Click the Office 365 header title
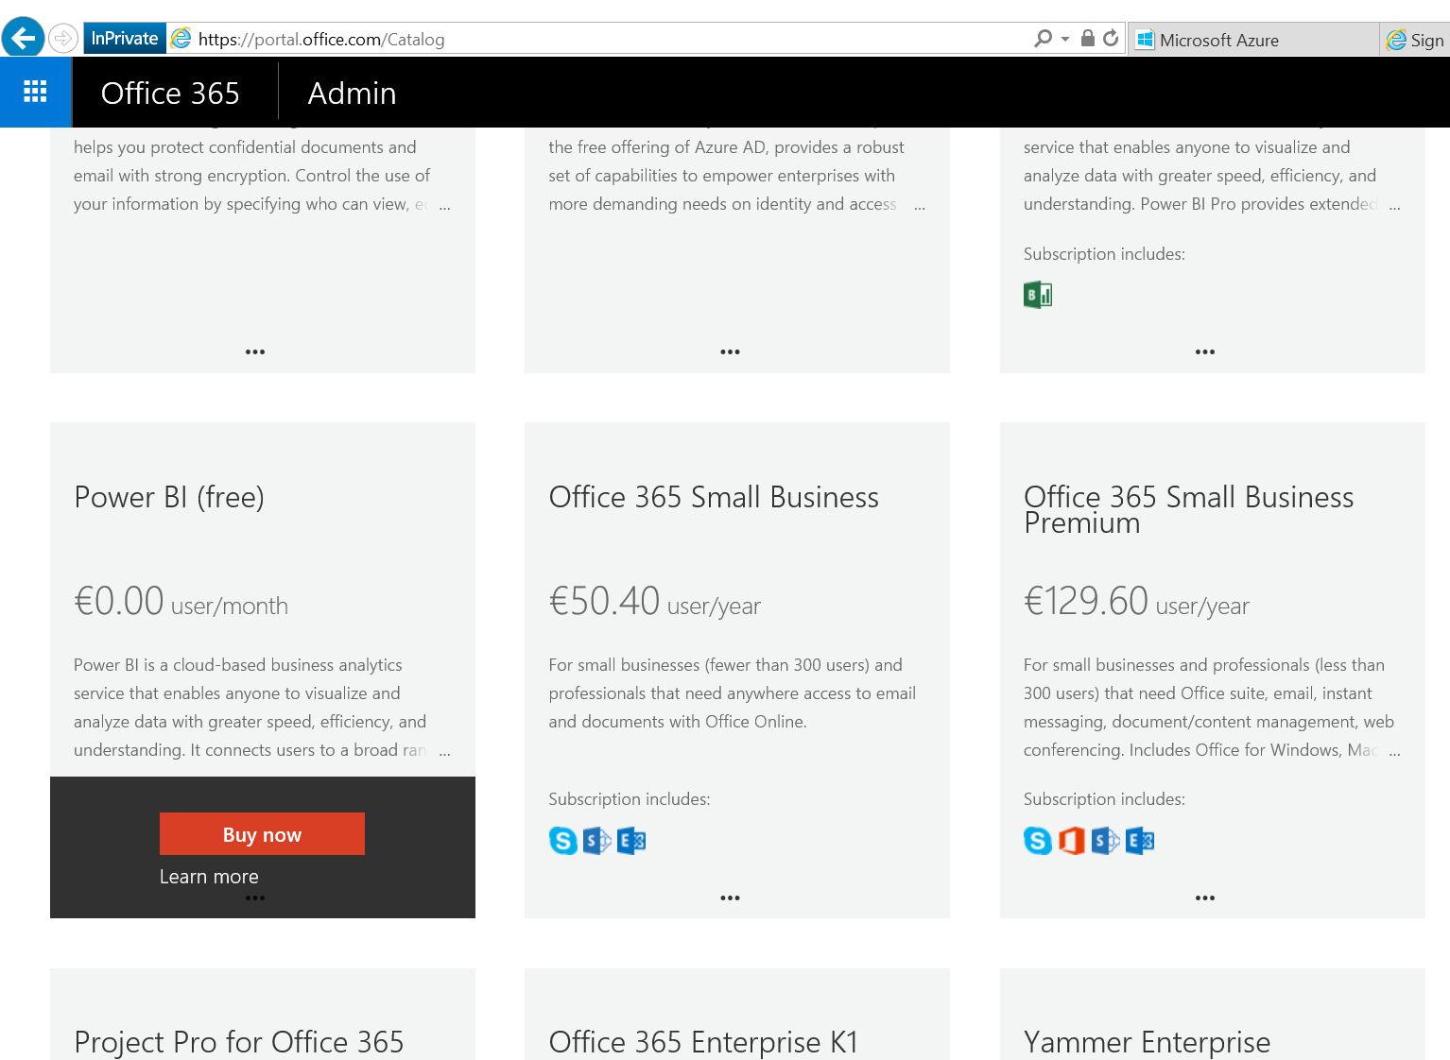 point(170,93)
